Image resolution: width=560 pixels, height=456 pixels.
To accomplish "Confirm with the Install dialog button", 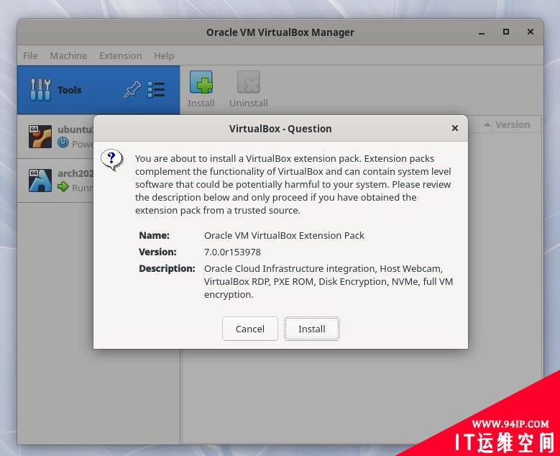I will [x=311, y=329].
